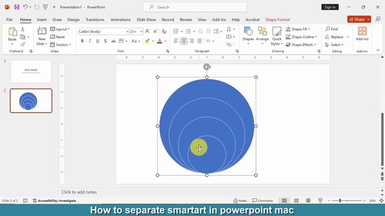The width and height of the screenshot is (385, 216).
Task: Click the Replace button
Action: pyautogui.click(x=334, y=37)
